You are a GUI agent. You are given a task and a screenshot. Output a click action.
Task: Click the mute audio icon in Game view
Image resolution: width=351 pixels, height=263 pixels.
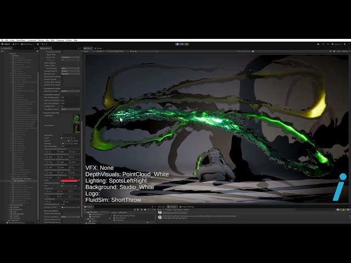click(330, 51)
